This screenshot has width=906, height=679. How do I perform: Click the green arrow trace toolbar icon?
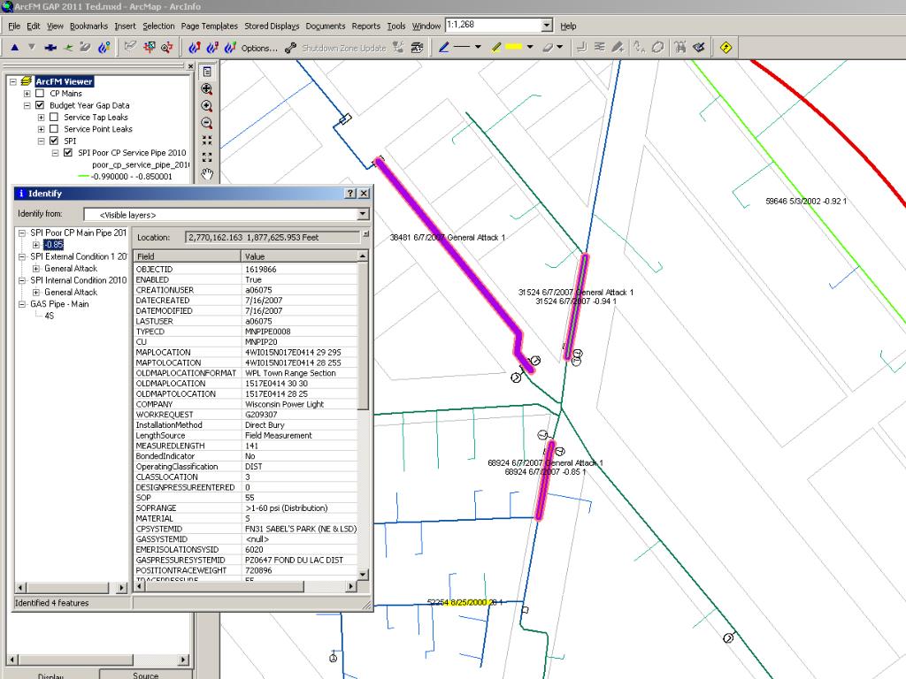tap(68, 48)
